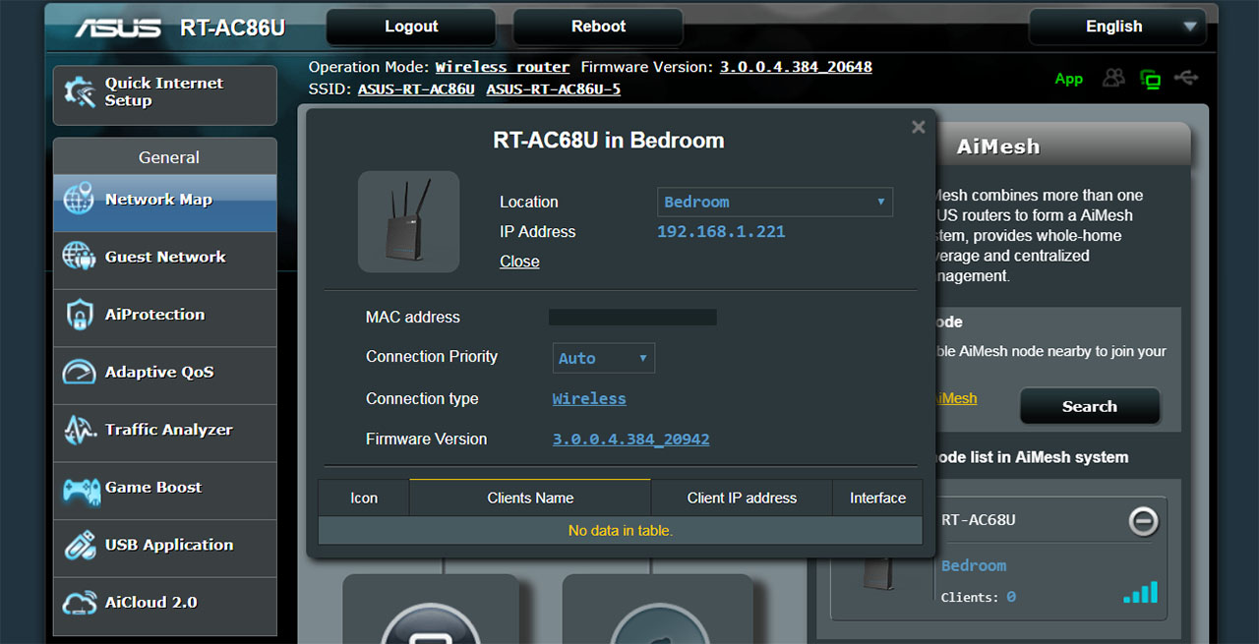
Task: Click the Bedroom label in node list
Action: pos(974,565)
